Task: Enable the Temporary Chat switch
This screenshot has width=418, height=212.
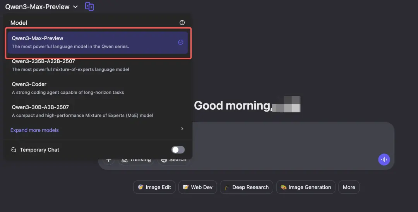Action: pos(178,150)
